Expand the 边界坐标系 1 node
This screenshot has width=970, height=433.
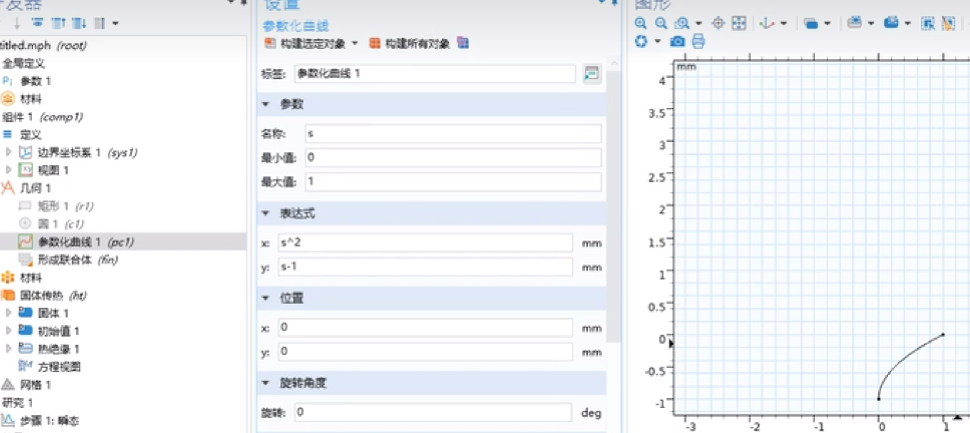click(8, 152)
